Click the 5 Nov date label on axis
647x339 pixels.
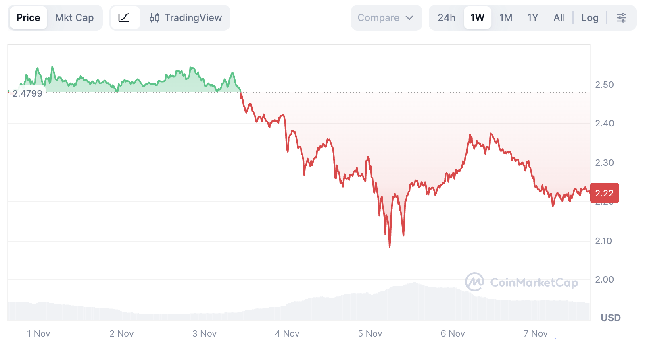coord(370,333)
